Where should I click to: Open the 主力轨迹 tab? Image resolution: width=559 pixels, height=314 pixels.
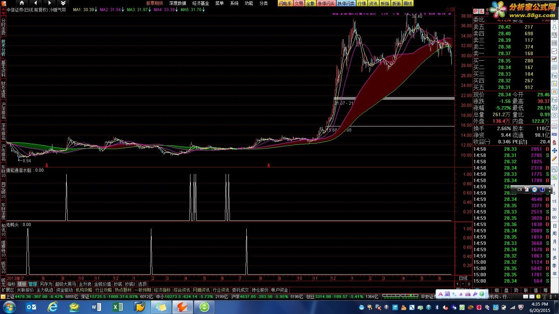[x=45, y=290]
